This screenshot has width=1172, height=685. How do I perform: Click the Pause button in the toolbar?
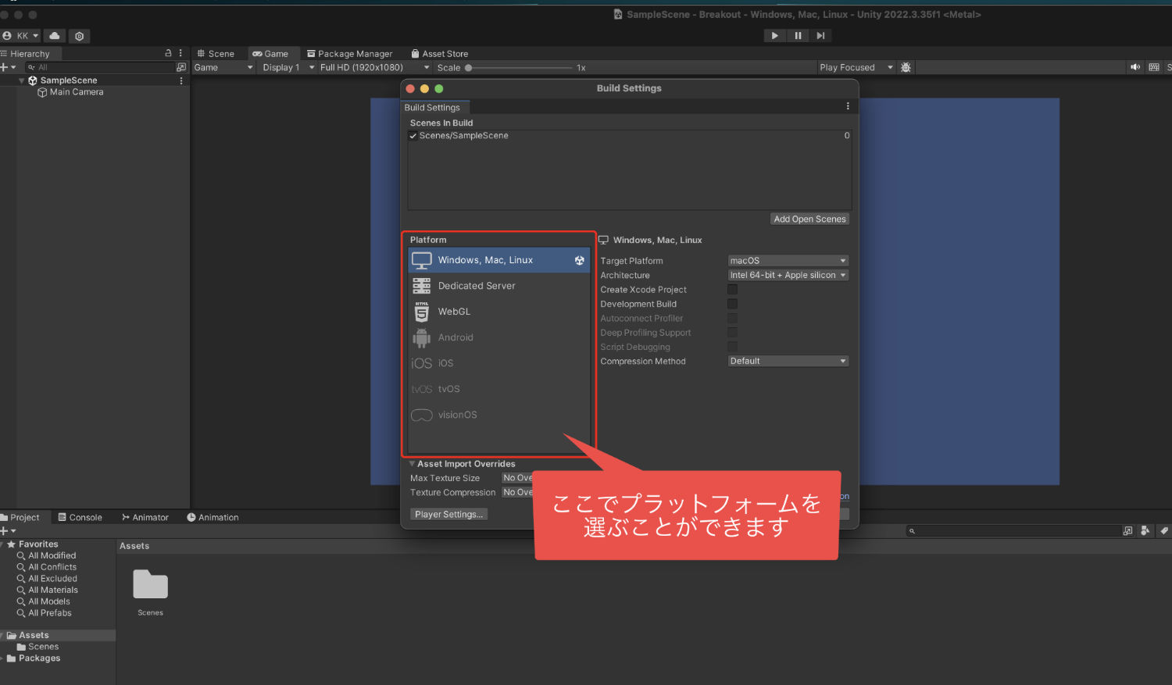798,35
